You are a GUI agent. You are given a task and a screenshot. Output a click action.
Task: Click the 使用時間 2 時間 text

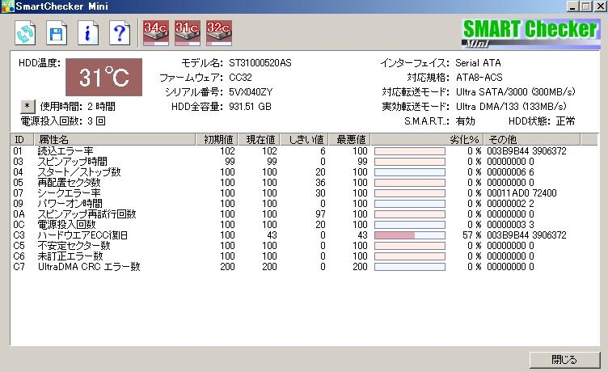pos(78,106)
